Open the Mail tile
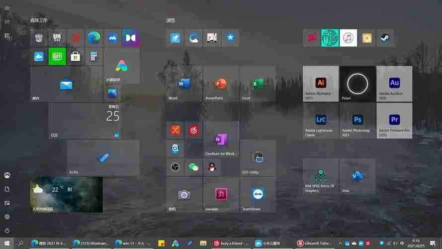 (x=66, y=84)
